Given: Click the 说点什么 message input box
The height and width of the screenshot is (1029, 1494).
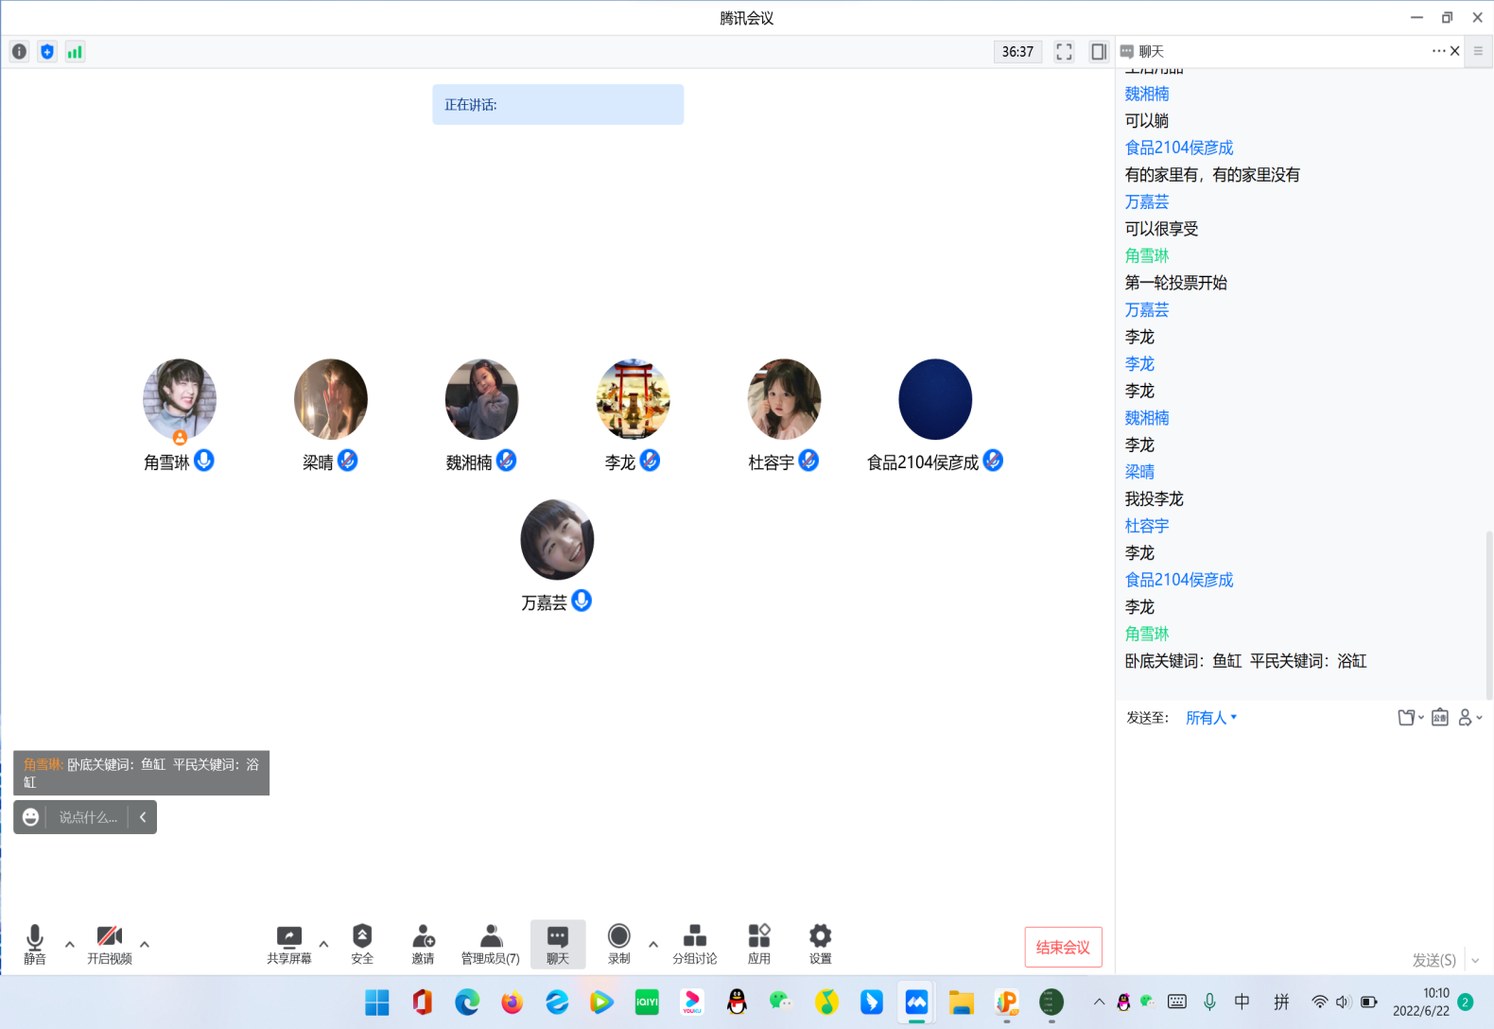Looking at the screenshot, I should [88, 817].
